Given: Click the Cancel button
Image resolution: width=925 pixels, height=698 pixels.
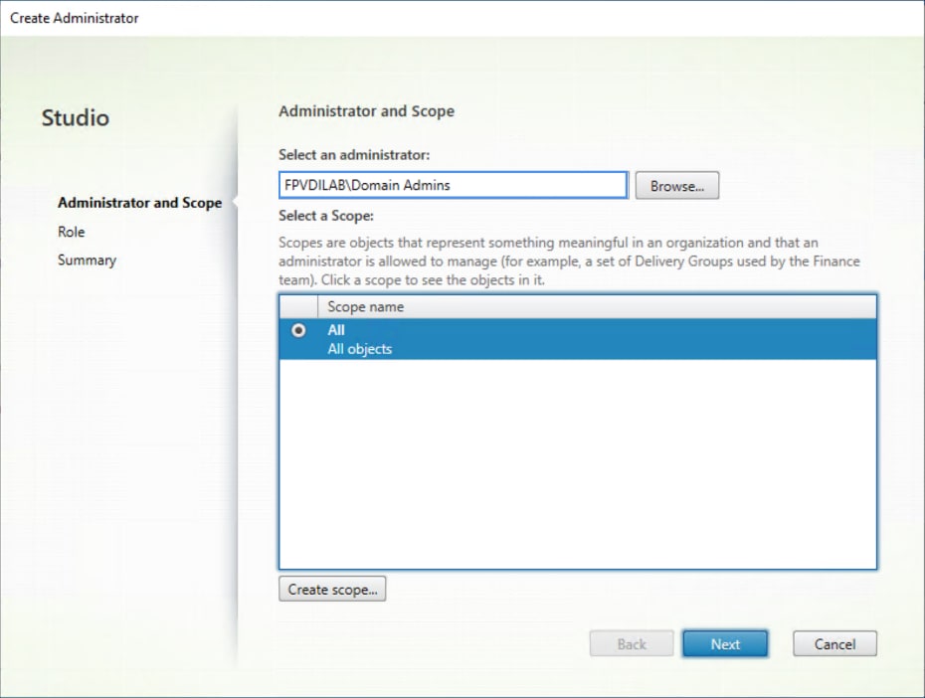Looking at the screenshot, I should (834, 643).
